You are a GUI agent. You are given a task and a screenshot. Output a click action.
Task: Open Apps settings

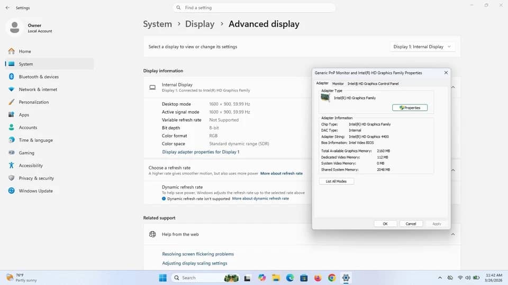pos(49,115)
